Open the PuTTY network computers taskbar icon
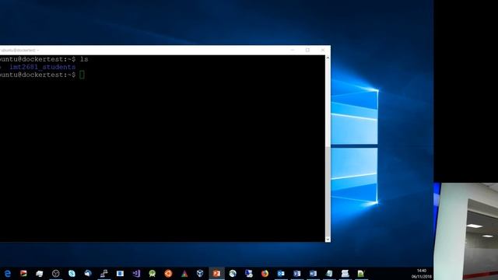Image resolution: width=498 pixels, height=280 pixels. pyautogui.click(x=103, y=273)
